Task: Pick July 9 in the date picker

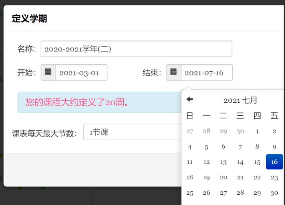Action: coord(274,146)
